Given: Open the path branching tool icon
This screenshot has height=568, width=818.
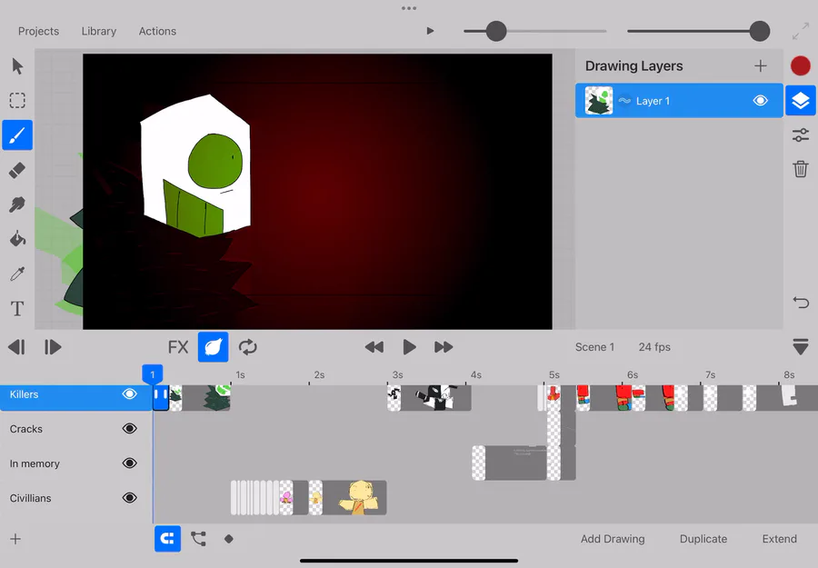Looking at the screenshot, I should click(198, 539).
